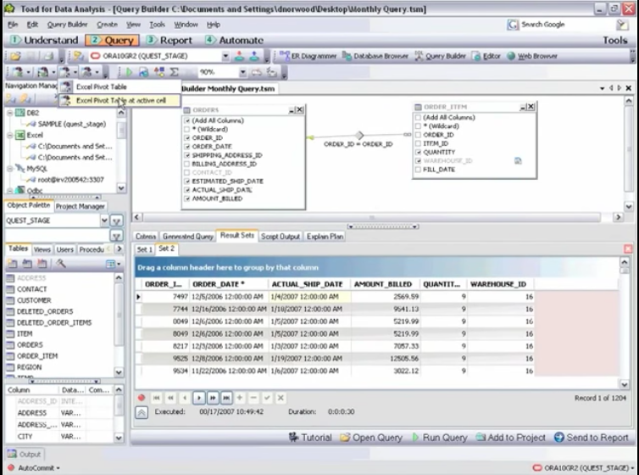Collapse the DB2 tree node
The width and height of the screenshot is (639, 475).
(10, 113)
